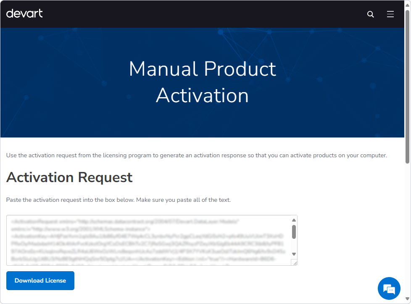The image size is (411, 304).
Task: Click the Activation Request section heading
Action: [69, 177]
